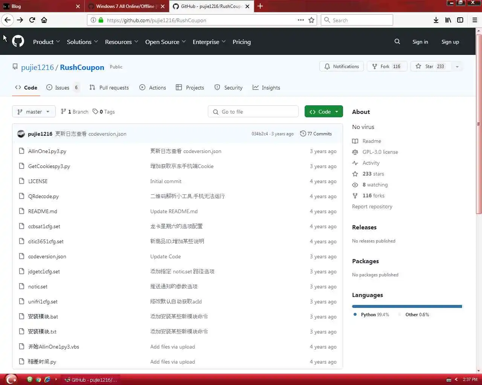Expand the taskbar overflow chevron
This screenshot has width=482, height=385.
[56, 379]
